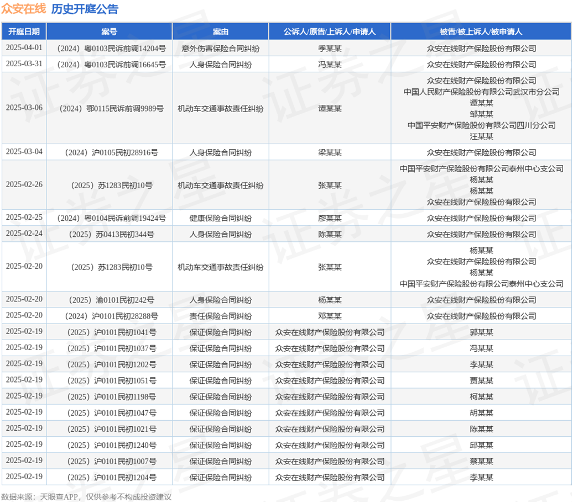
Task: Click defendant 邱某某
Action: [481, 445]
